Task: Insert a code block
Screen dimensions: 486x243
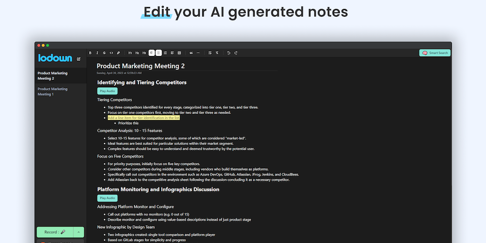Action: 179,53
